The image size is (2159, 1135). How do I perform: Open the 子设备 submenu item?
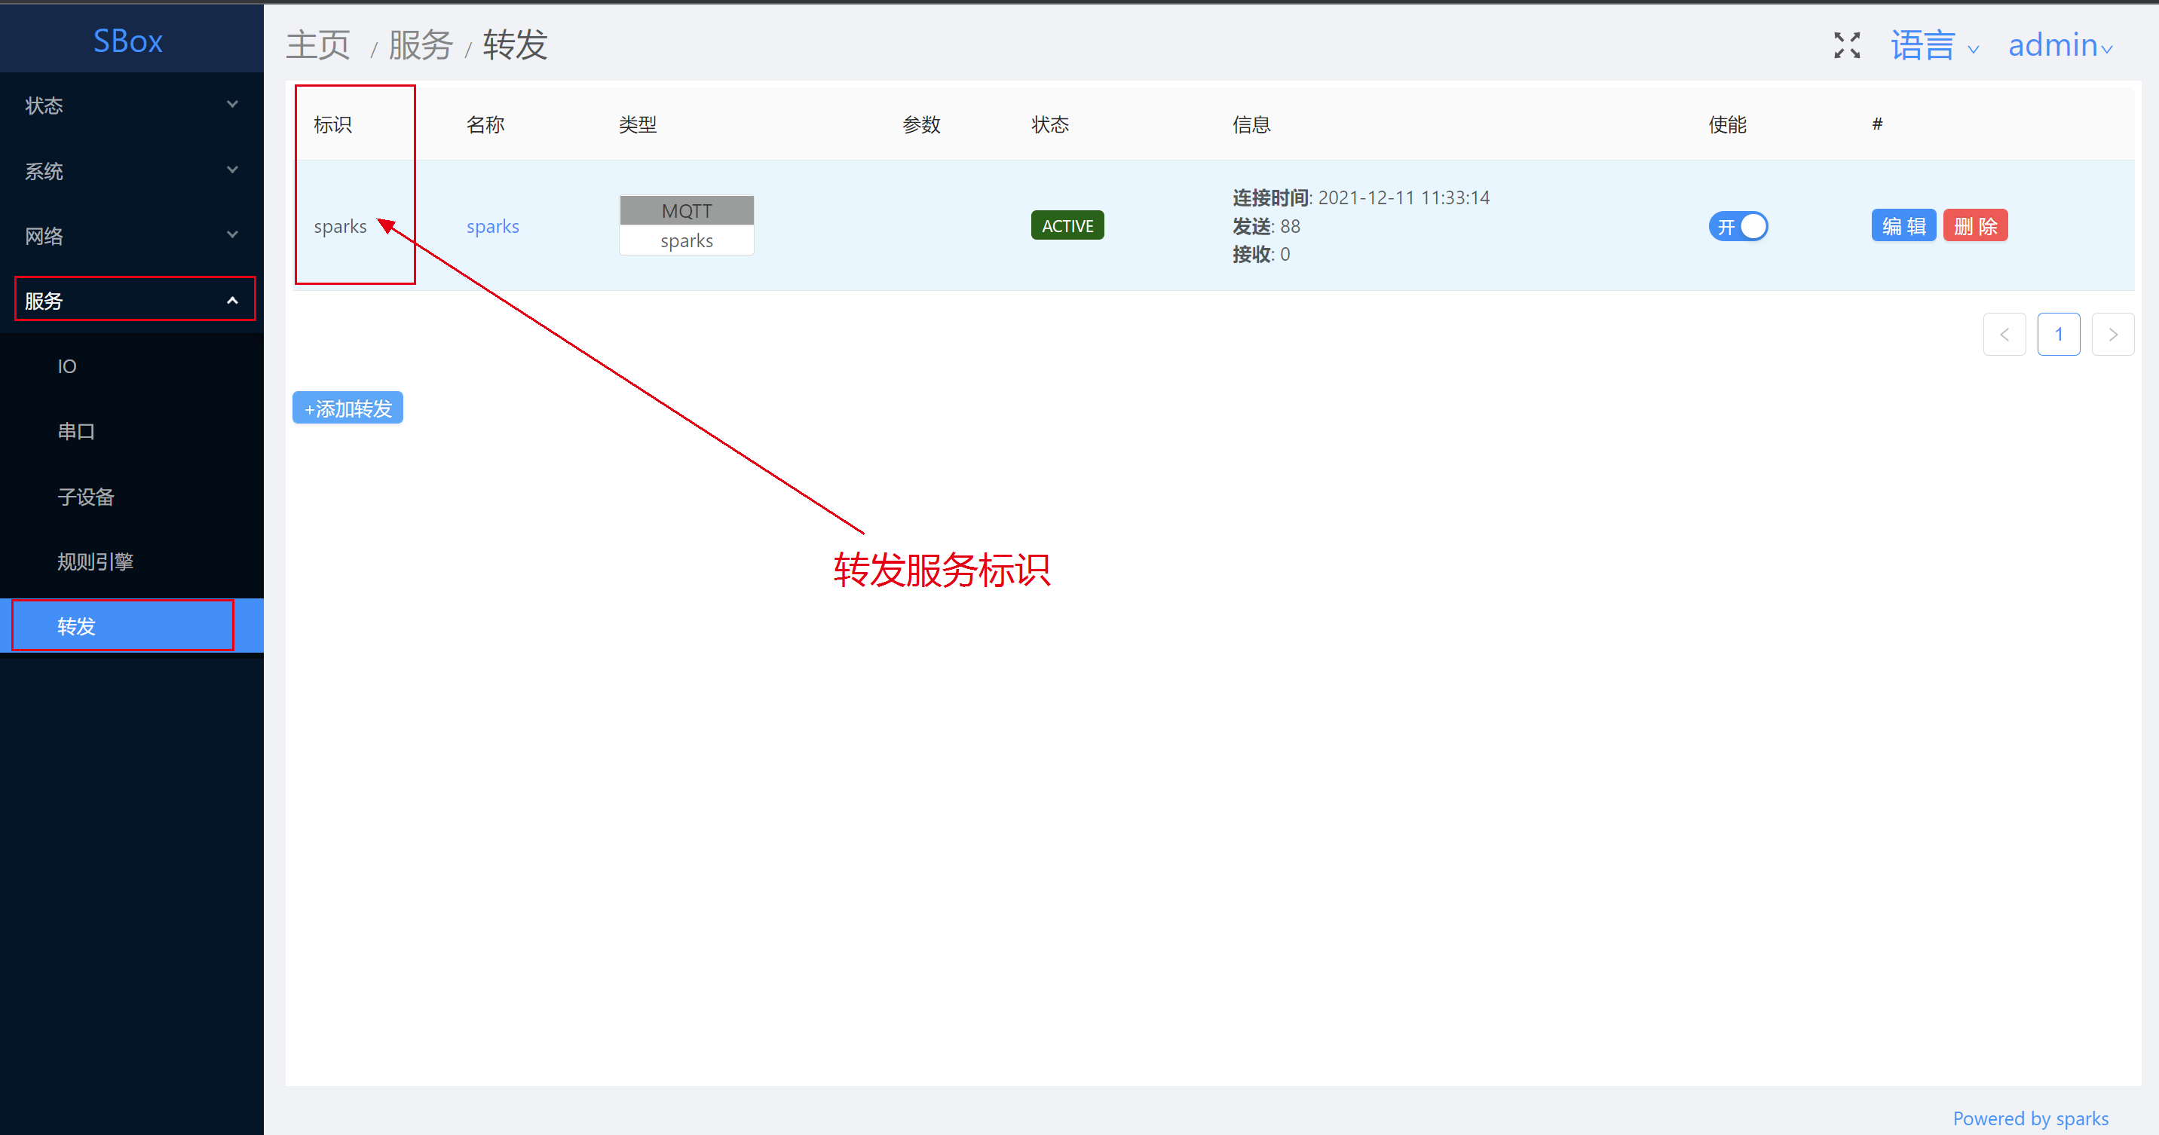click(85, 497)
